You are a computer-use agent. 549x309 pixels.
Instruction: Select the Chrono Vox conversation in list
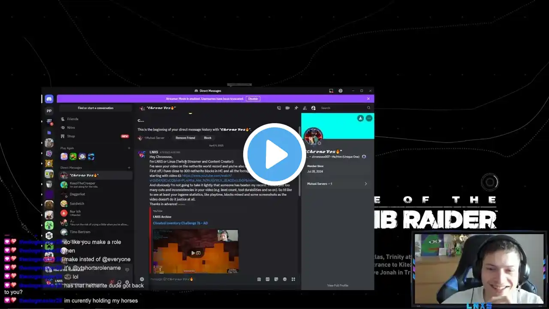pos(96,175)
